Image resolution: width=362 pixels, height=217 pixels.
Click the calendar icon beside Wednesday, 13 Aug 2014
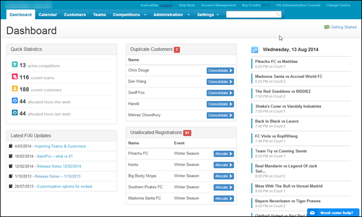pos(254,49)
